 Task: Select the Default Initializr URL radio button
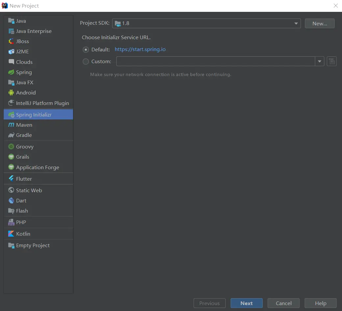point(86,50)
